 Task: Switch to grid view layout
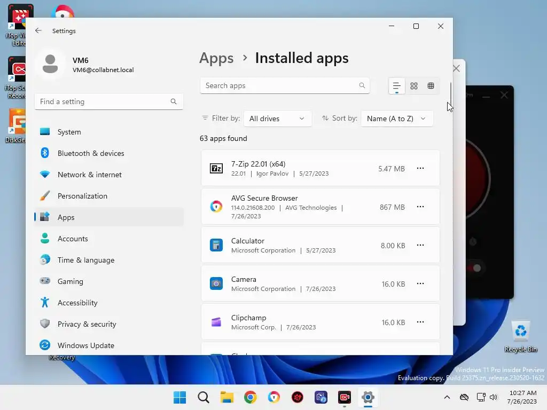(x=414, y=86)
